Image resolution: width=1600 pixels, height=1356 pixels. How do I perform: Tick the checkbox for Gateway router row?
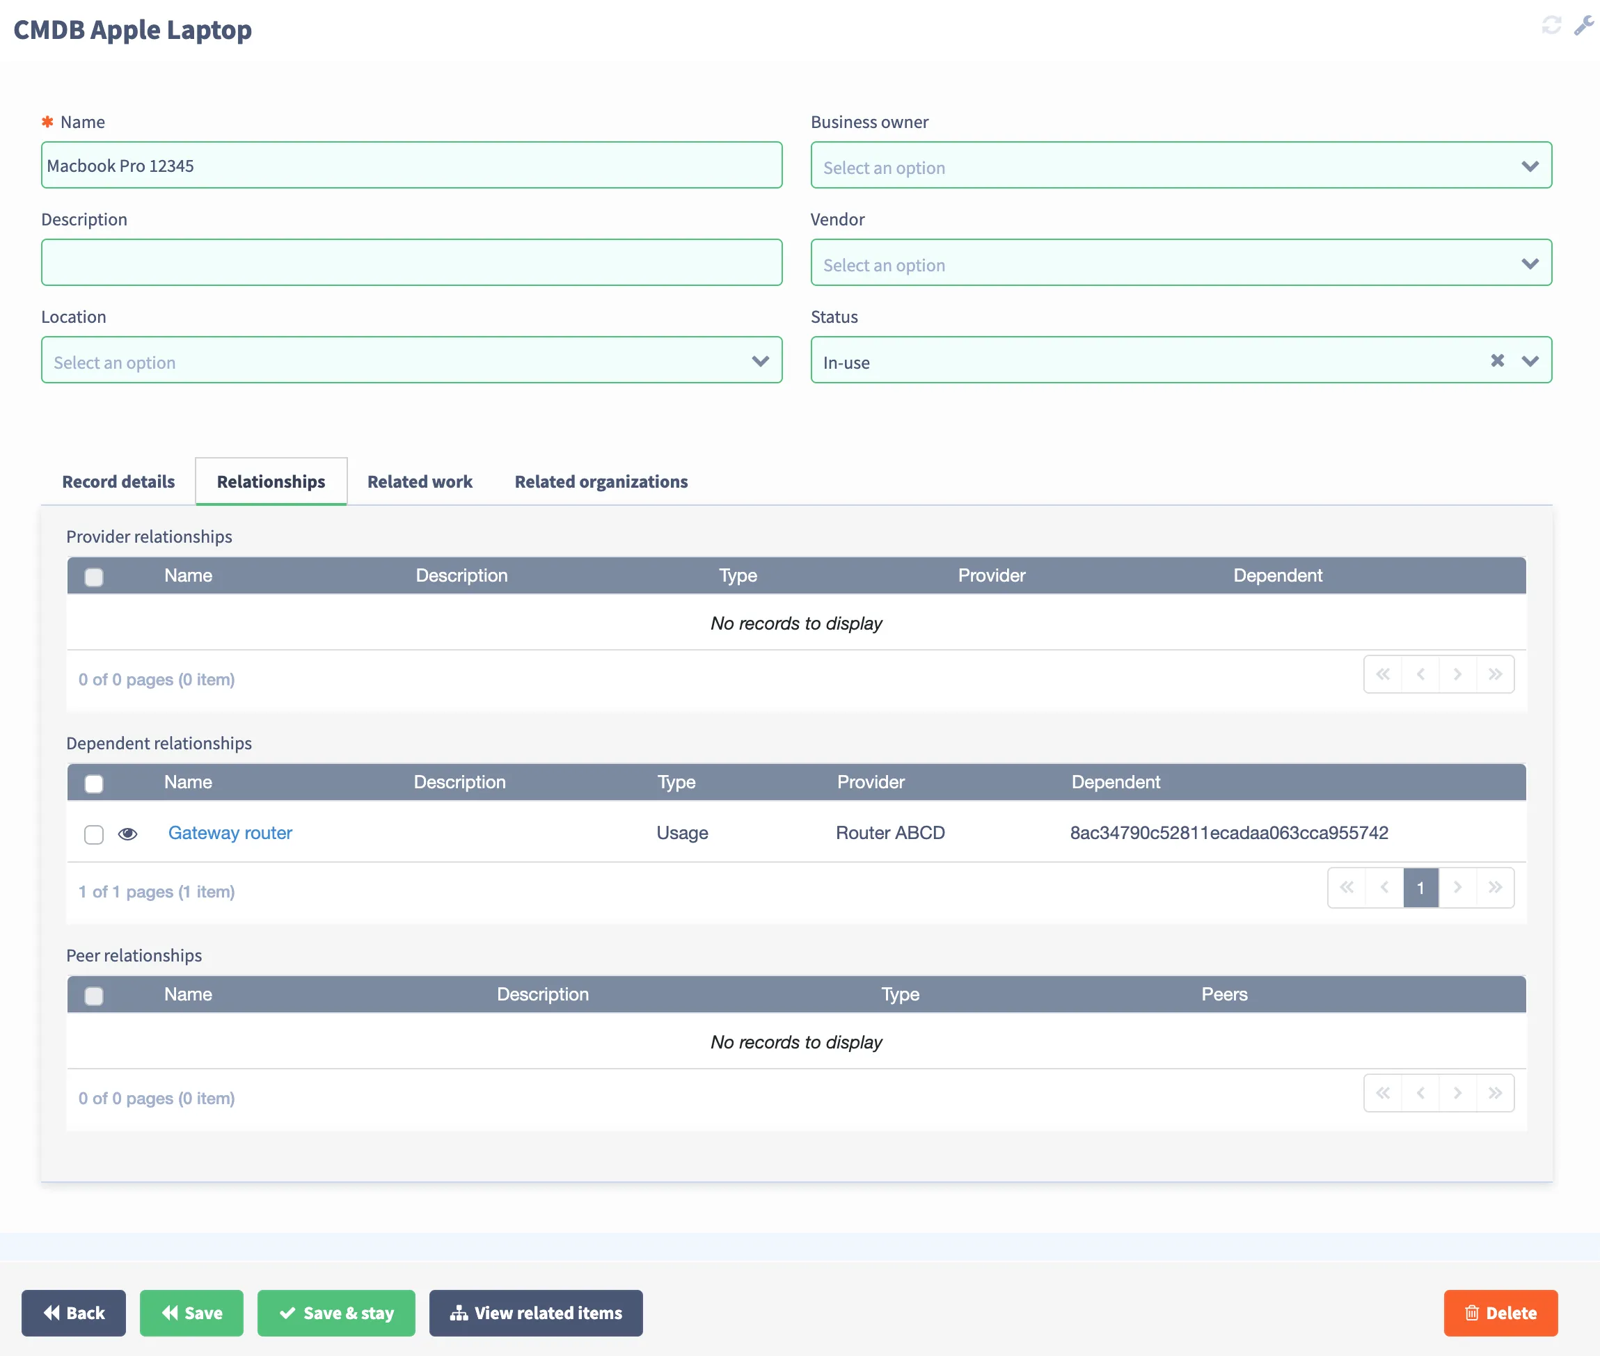point(94,834)
